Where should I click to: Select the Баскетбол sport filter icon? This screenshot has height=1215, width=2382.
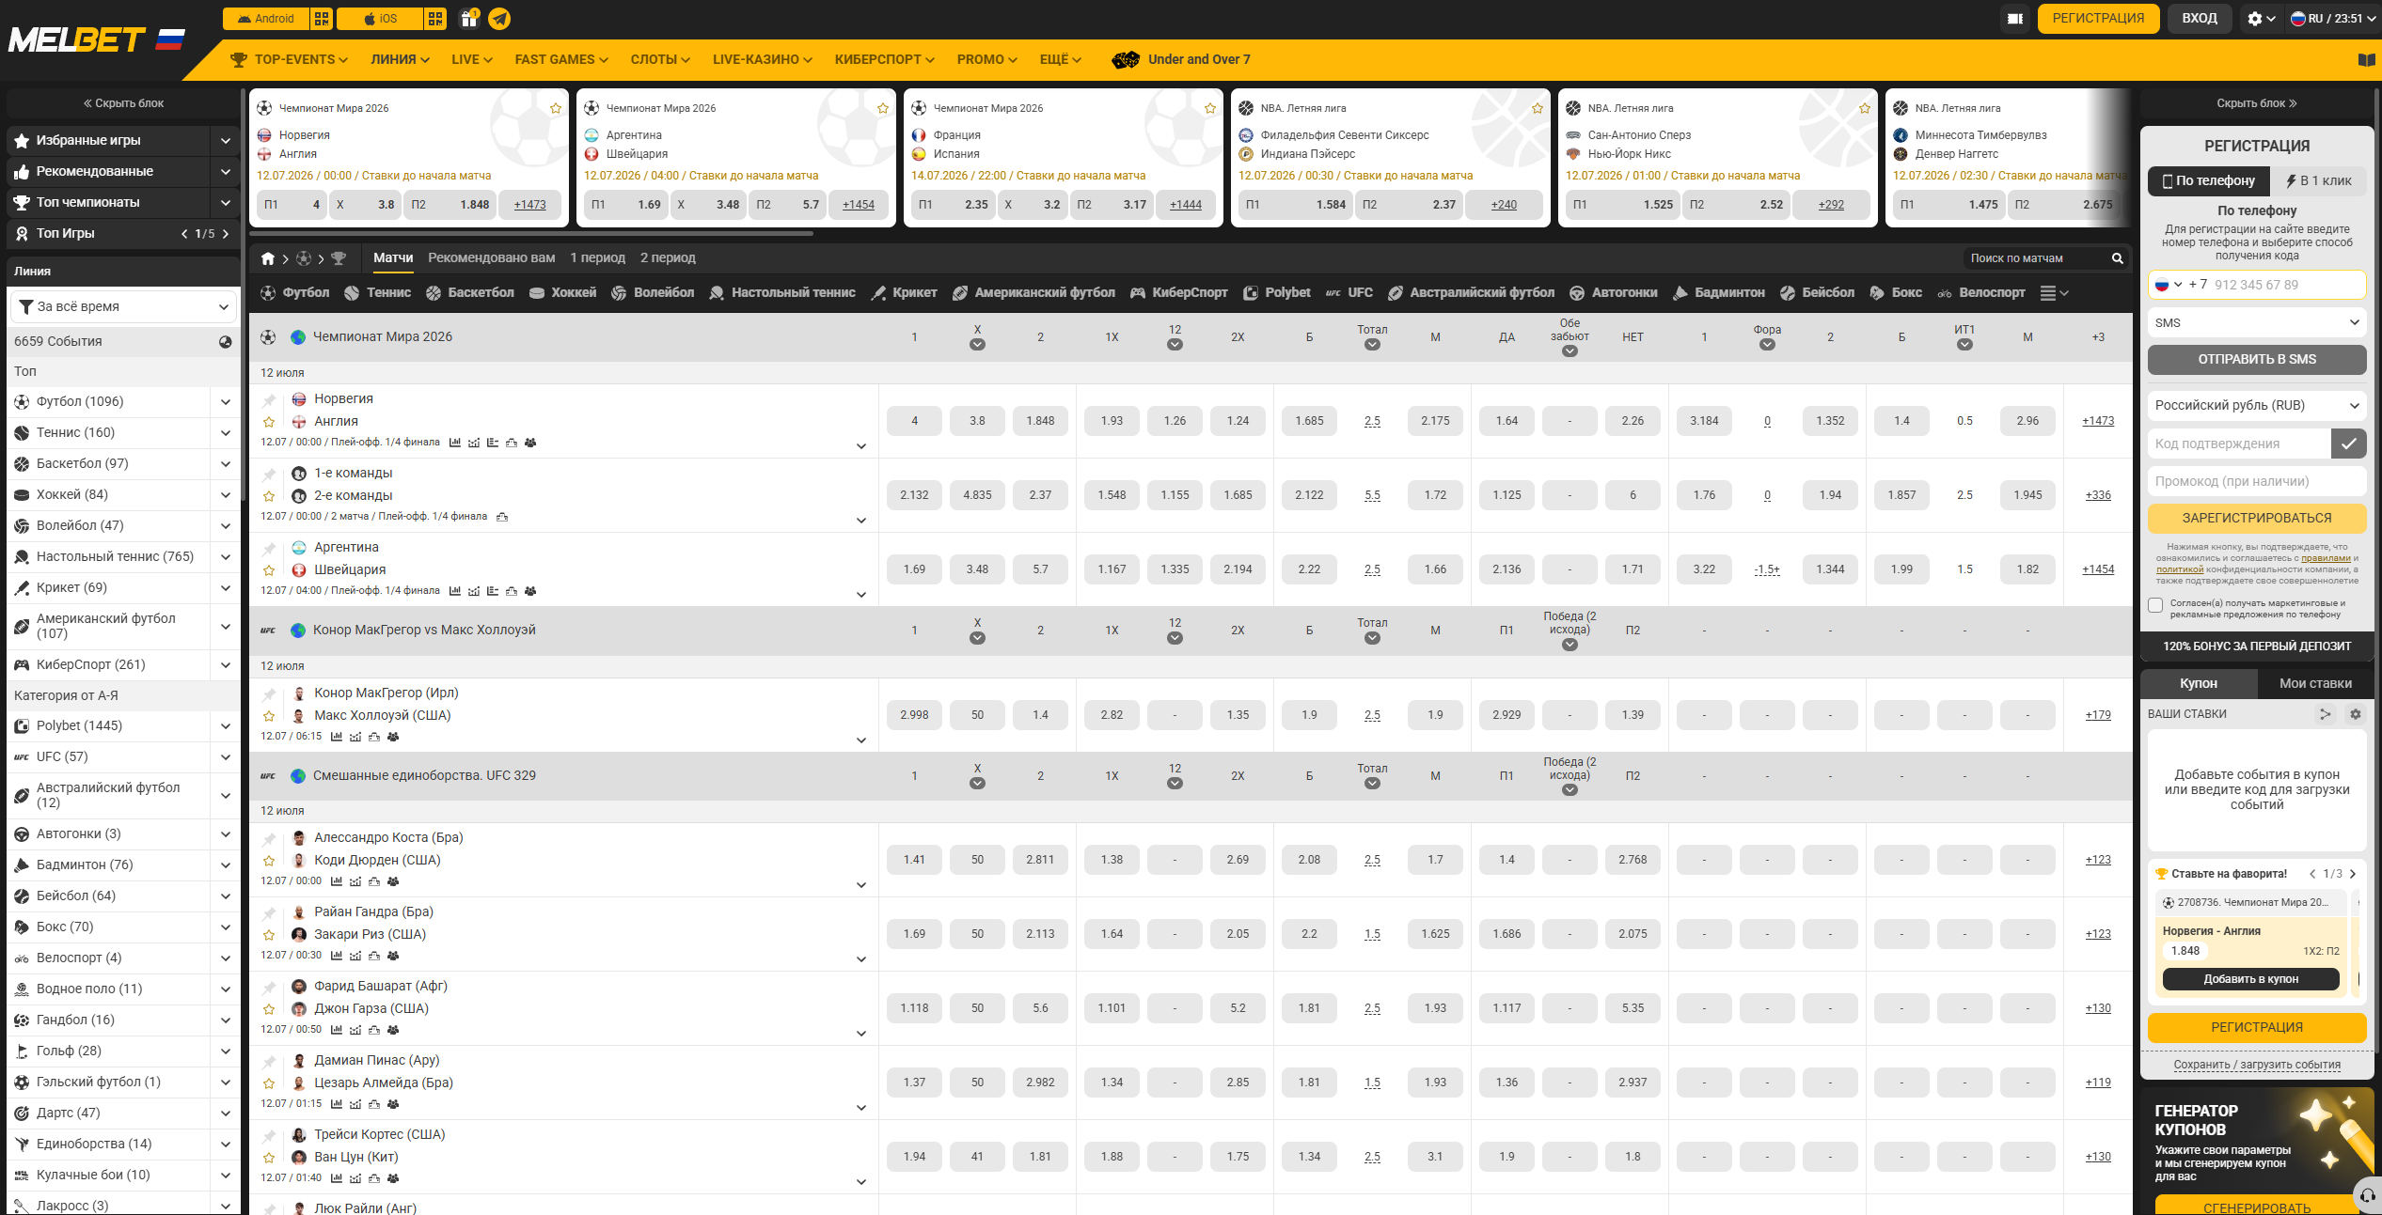click(x=434, y=293)
